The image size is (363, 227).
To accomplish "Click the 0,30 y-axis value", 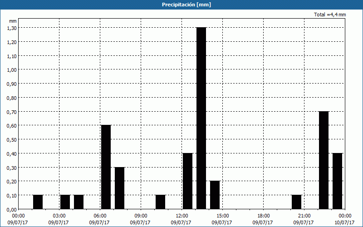I will click(12, 168).
